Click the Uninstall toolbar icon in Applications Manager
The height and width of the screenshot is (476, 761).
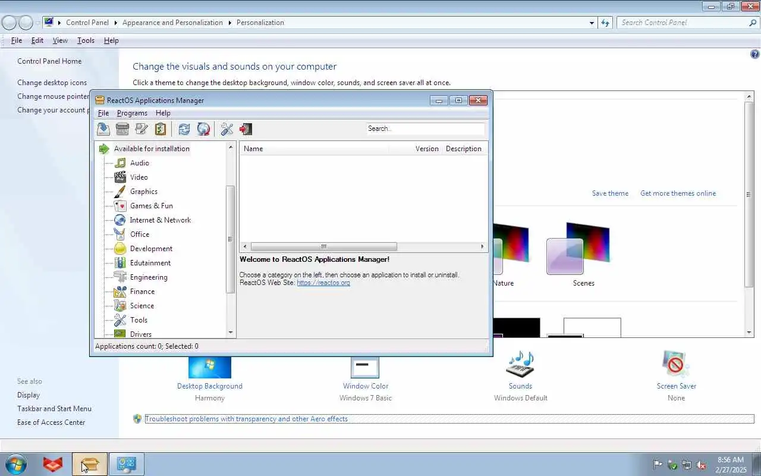pyautogui.click(x=122, y=129)
